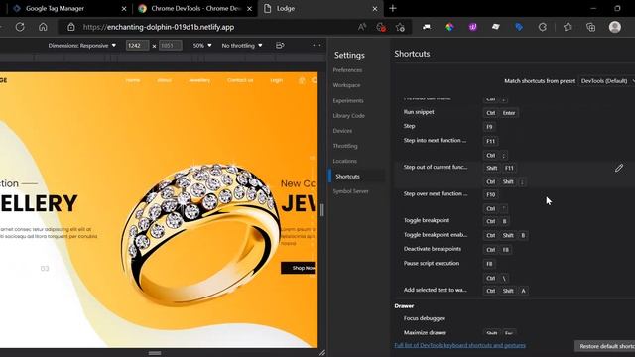
Task: Open the 50% zoom dropdown
Action: pyautogui.click(x=202, y=46)
